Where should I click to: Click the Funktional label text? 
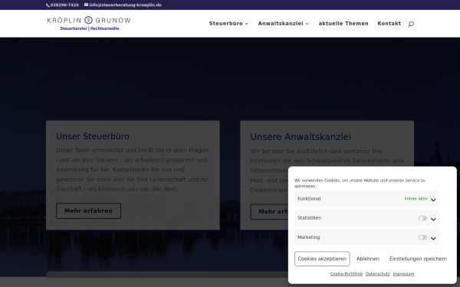[309, 198]
